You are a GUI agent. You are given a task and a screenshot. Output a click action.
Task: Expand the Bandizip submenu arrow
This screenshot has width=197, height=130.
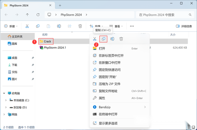145,107
